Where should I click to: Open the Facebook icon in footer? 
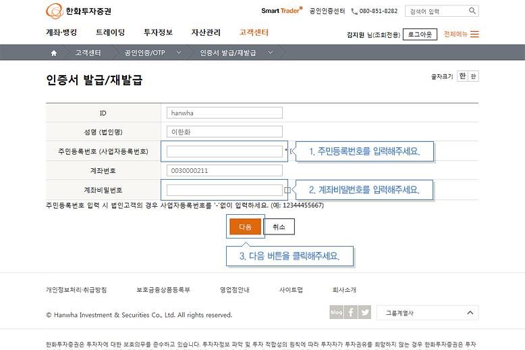coord(351,312)
